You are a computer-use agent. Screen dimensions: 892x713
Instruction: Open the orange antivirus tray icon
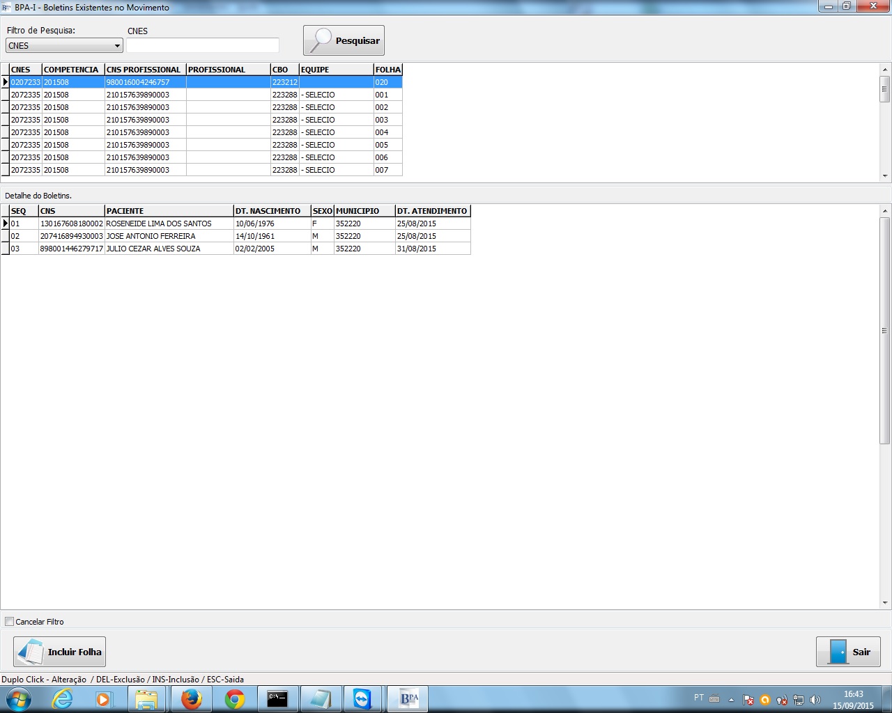[764, 699]
